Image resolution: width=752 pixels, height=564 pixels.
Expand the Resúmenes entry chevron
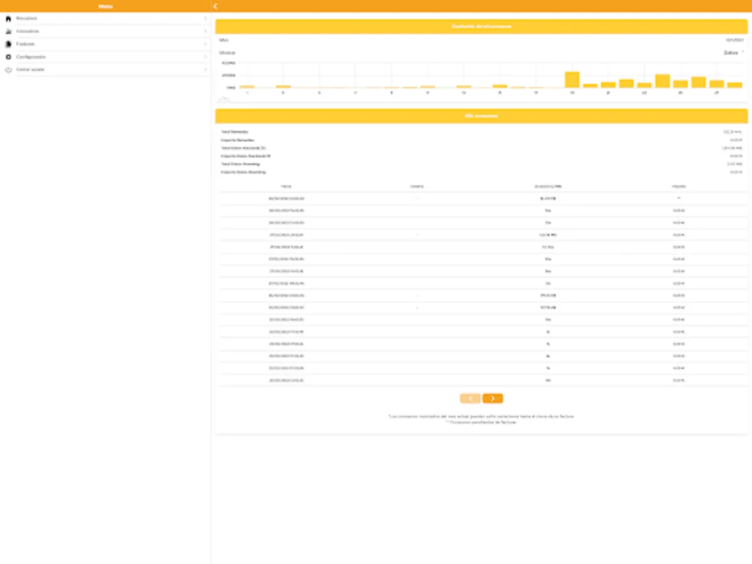pyautogui.click(x=206, y=18)
